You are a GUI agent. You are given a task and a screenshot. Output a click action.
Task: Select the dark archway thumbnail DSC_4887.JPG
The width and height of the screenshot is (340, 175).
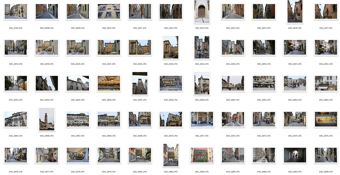tap(295, 155)
